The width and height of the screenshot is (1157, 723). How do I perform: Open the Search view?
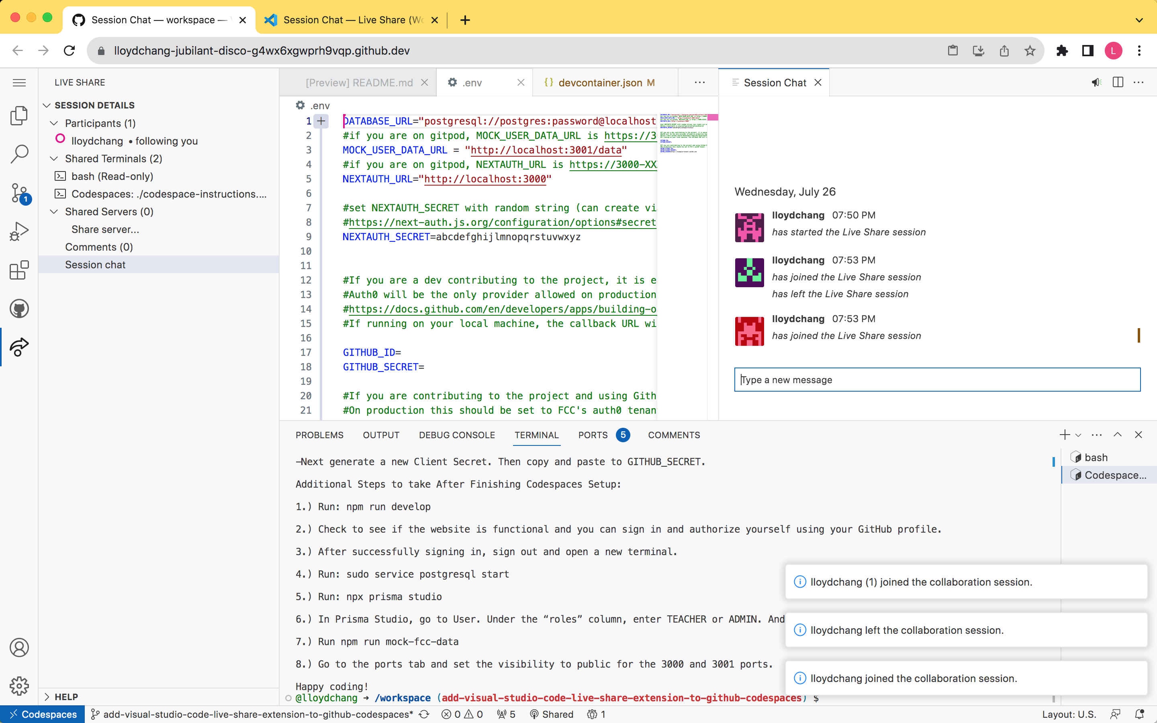tap(19, 154)
